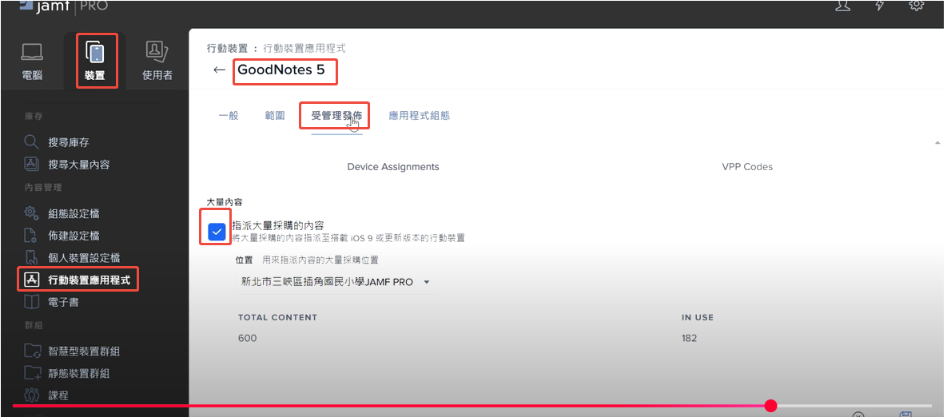951x417 pixels.
Task: Open the settings gear icon
Action: (x=917, y=6)
